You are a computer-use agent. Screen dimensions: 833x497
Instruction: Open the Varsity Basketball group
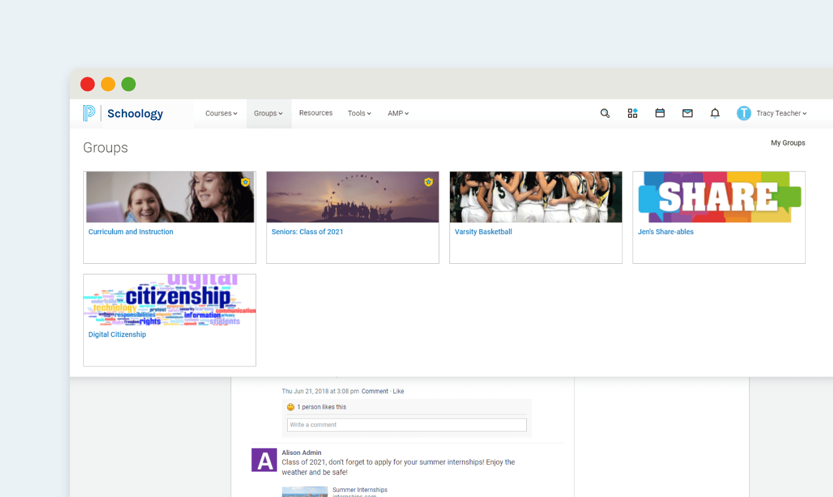[484, 231]
